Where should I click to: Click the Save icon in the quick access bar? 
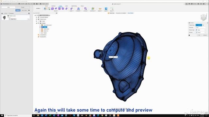click(40, 4)
